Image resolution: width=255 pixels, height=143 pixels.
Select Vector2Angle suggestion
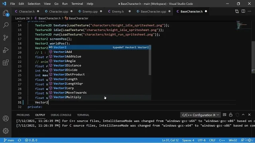98,61
